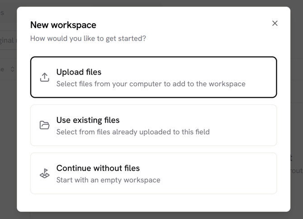Click the flag icon for empty workspace
The height and width of the screenshot is (219, 303).
pos(44,173)
